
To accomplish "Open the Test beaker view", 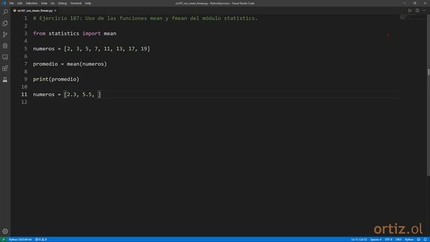I will click(5, 79).
